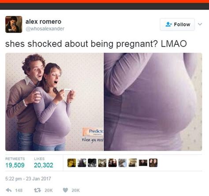Click the third dark liker avatar
The width and height of the screenshot is (209, 196).
point(92,163)
